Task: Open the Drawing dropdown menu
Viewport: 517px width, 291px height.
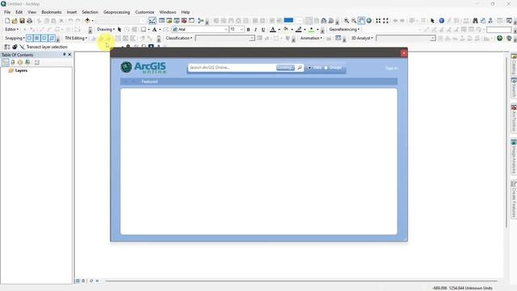Action: 106,30
